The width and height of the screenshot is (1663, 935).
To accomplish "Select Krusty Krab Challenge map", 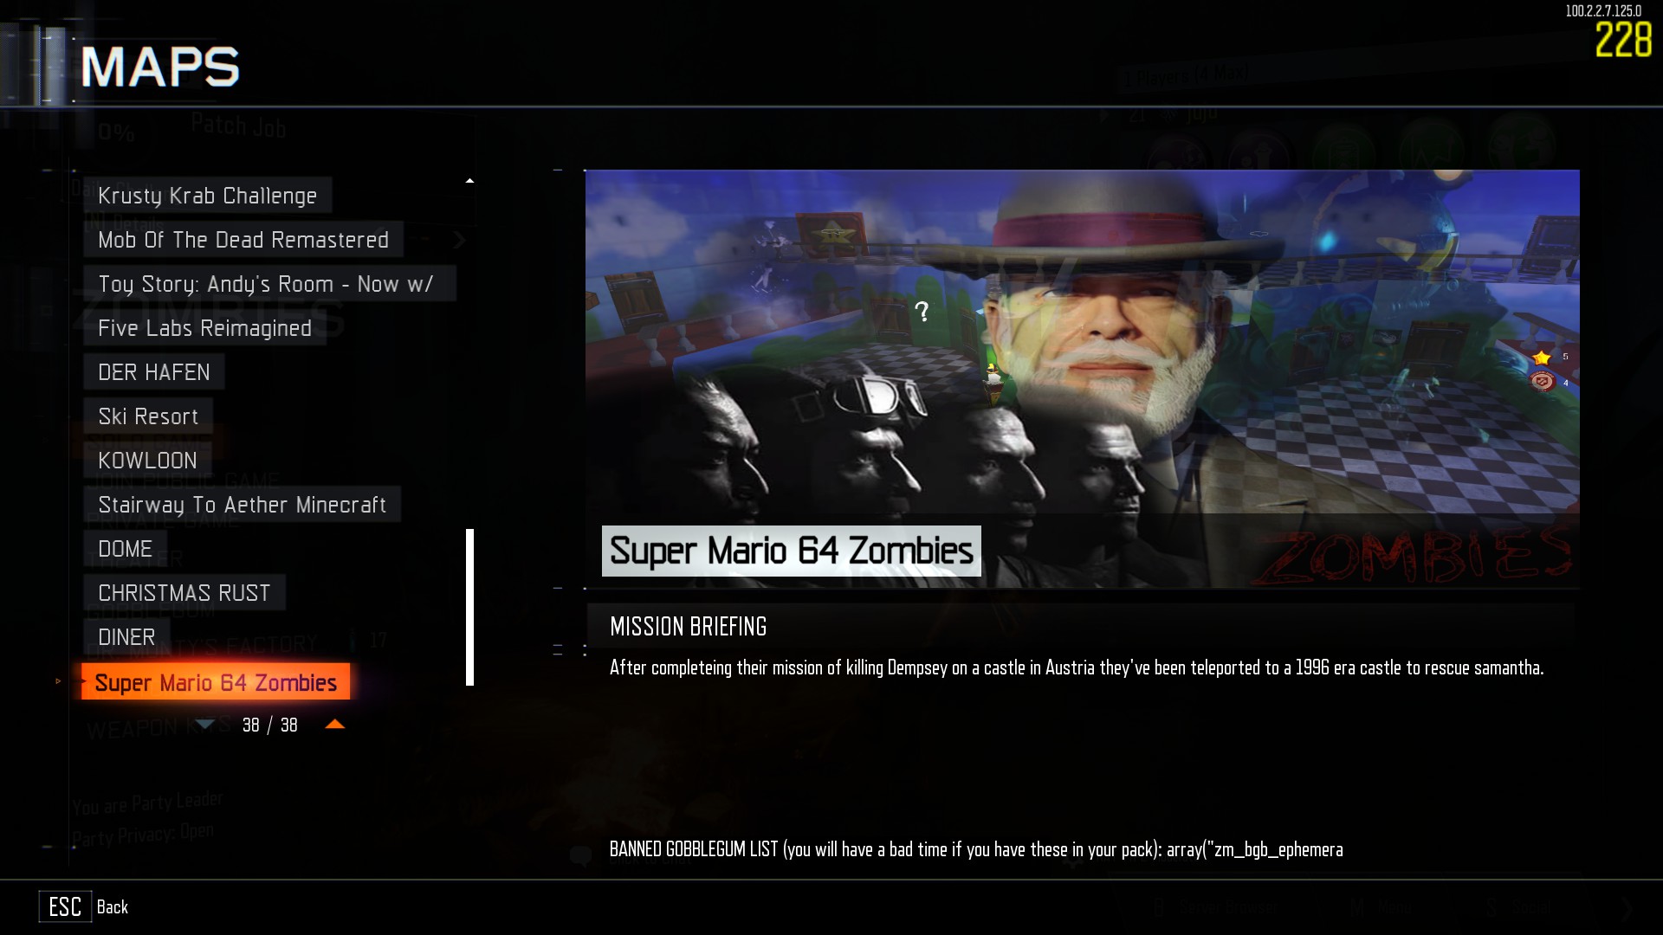I will [x=208, y=196].
